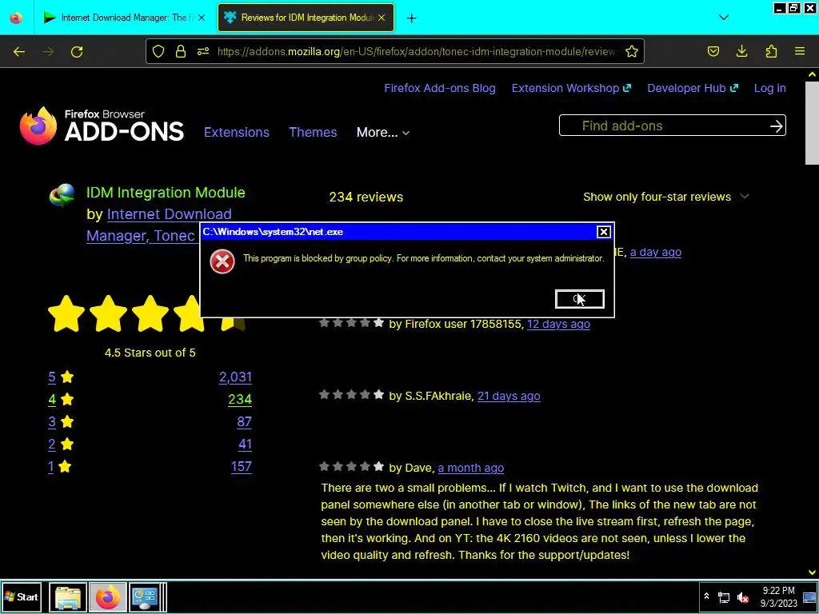Click the Firefox View icon in tab bar
819x614 pixels.
(x=16, y=18)
